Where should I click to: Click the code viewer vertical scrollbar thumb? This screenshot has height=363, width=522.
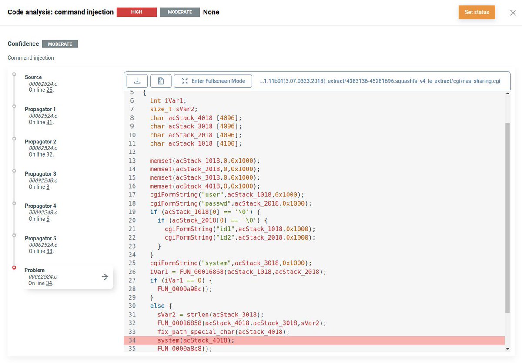click(508, 217)
